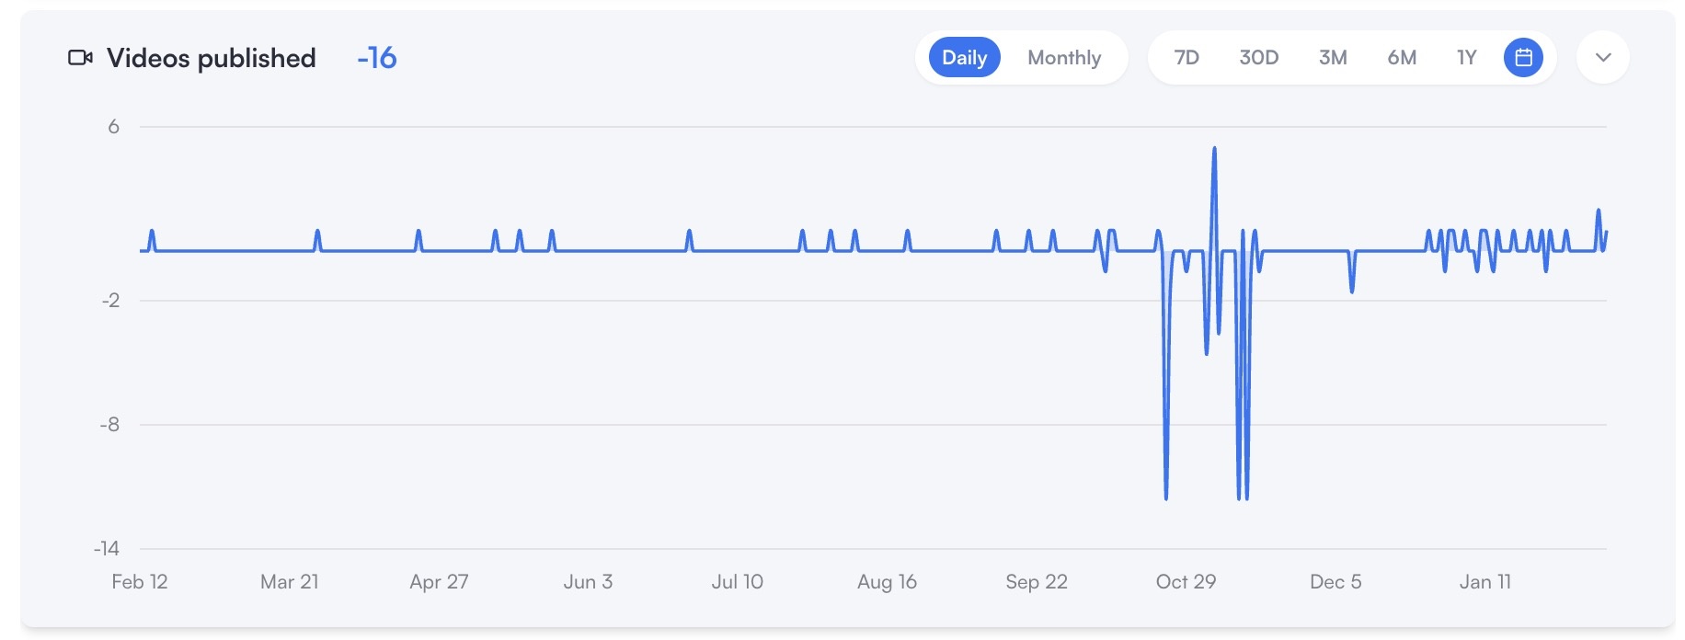The image size is (1685, 640).
Task: Click the final peak at the chart's right end
Action: [1599, 211]
